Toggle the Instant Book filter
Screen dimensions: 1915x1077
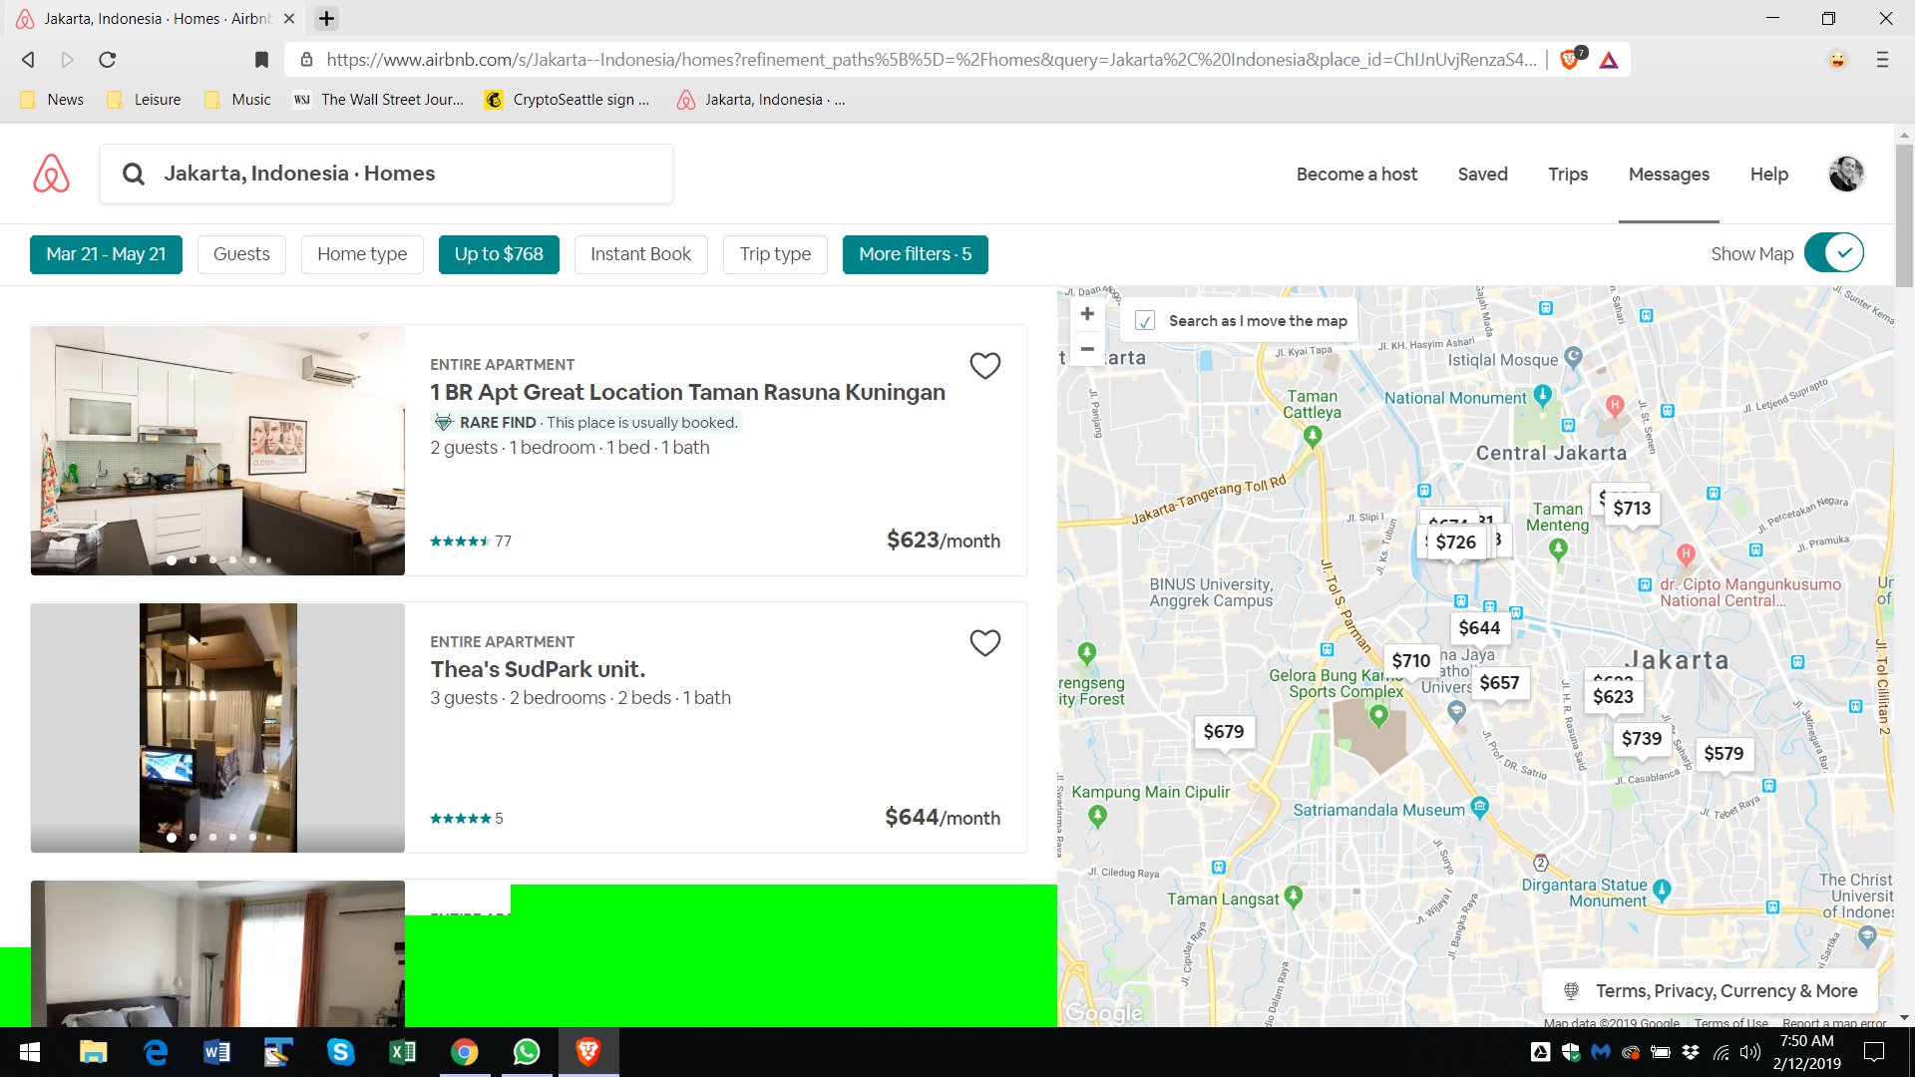tap(640, 254)
